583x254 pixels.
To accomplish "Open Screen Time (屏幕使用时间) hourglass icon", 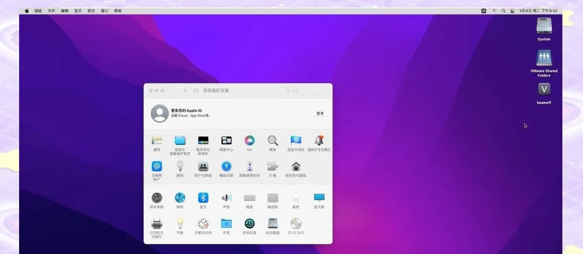I will tap(250, 166).
